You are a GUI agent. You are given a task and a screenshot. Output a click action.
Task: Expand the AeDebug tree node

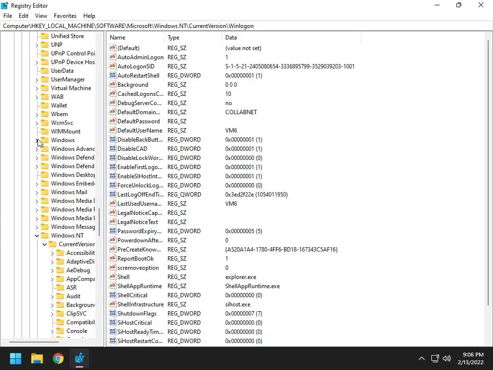(52, 270)
